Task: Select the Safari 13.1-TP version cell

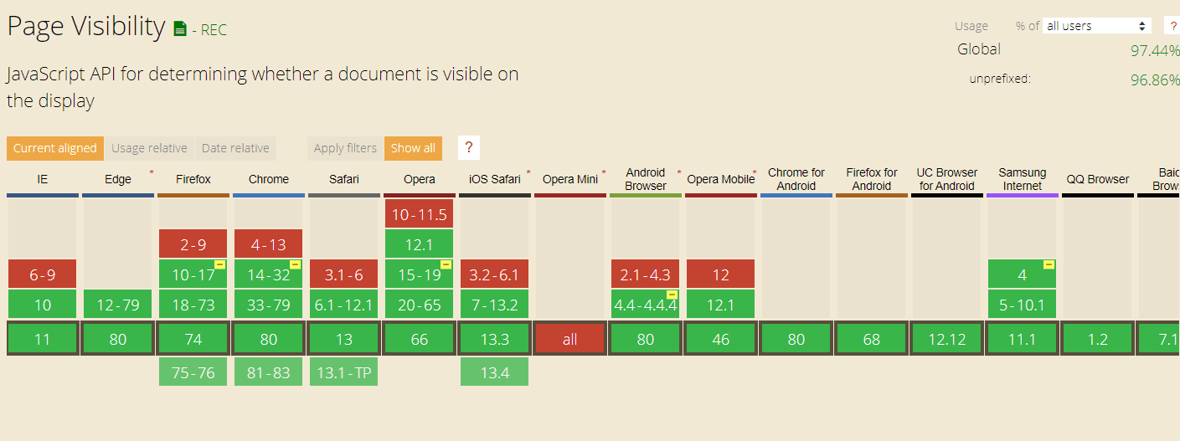Action: [x=343, y=372]
